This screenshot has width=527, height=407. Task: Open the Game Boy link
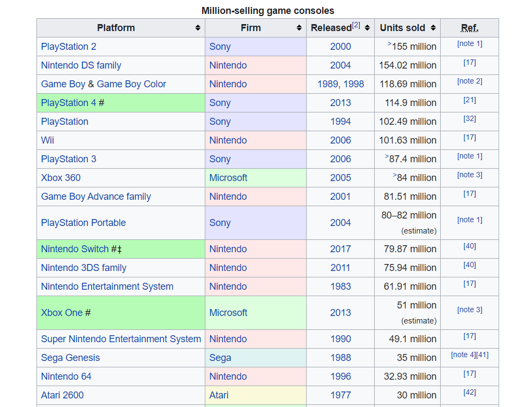pos(63,84)
